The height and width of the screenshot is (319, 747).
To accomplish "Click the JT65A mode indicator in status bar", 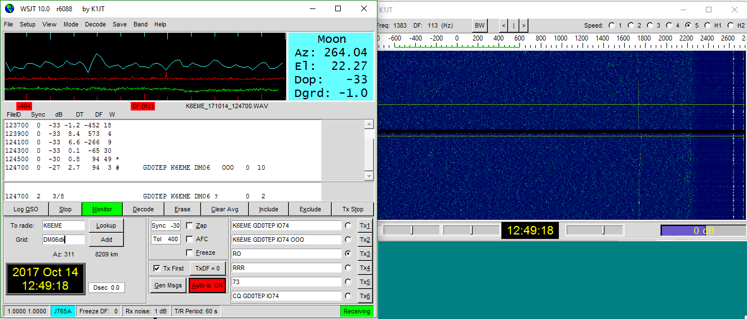I will click(x=63, y=311).
